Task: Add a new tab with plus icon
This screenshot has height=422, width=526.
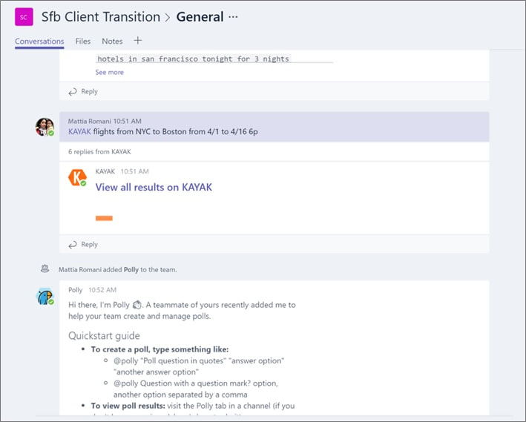Action: [x=137, y=41]
